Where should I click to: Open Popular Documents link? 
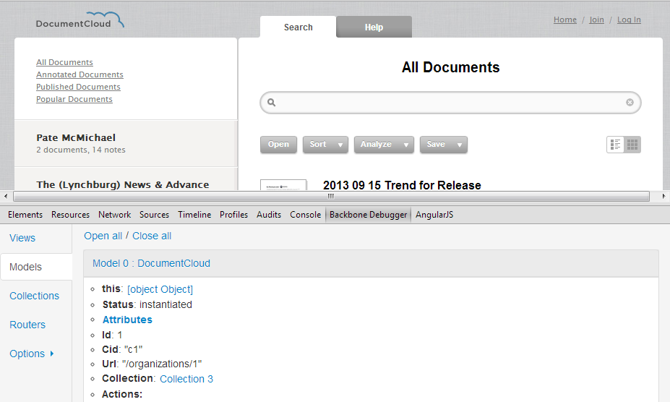[x=74, y=99]
